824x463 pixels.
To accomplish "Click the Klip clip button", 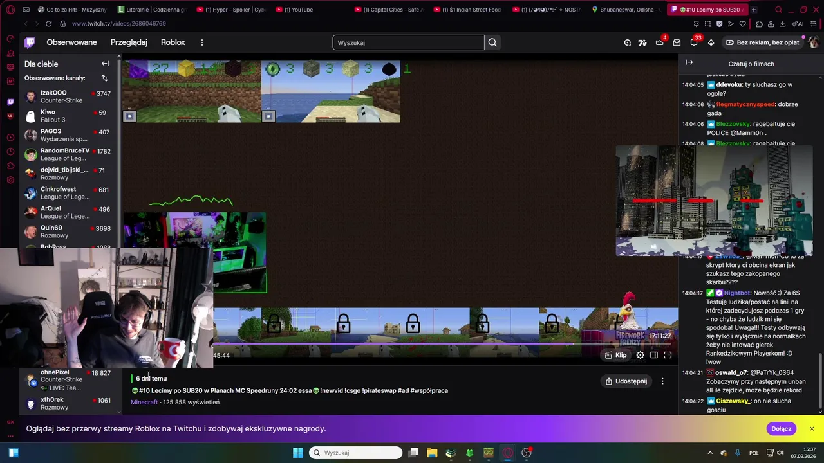I will (x=616, y=355).
